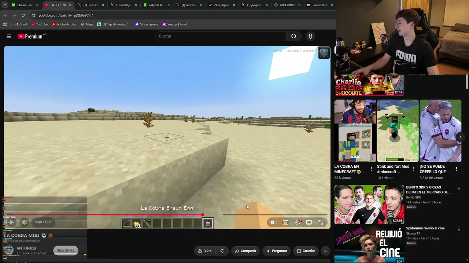Switch to the Stream Kick tab
The width and height of the screenshot is (469, 263).
tap(25, 5)
